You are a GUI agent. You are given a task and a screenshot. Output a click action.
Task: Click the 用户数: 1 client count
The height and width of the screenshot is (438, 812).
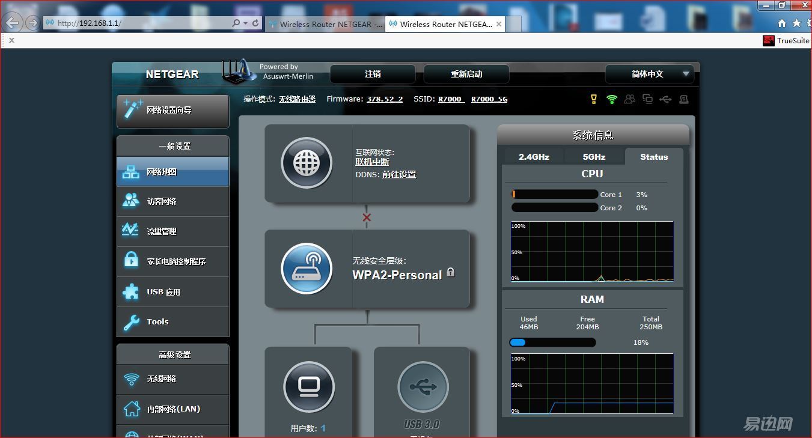308,428
